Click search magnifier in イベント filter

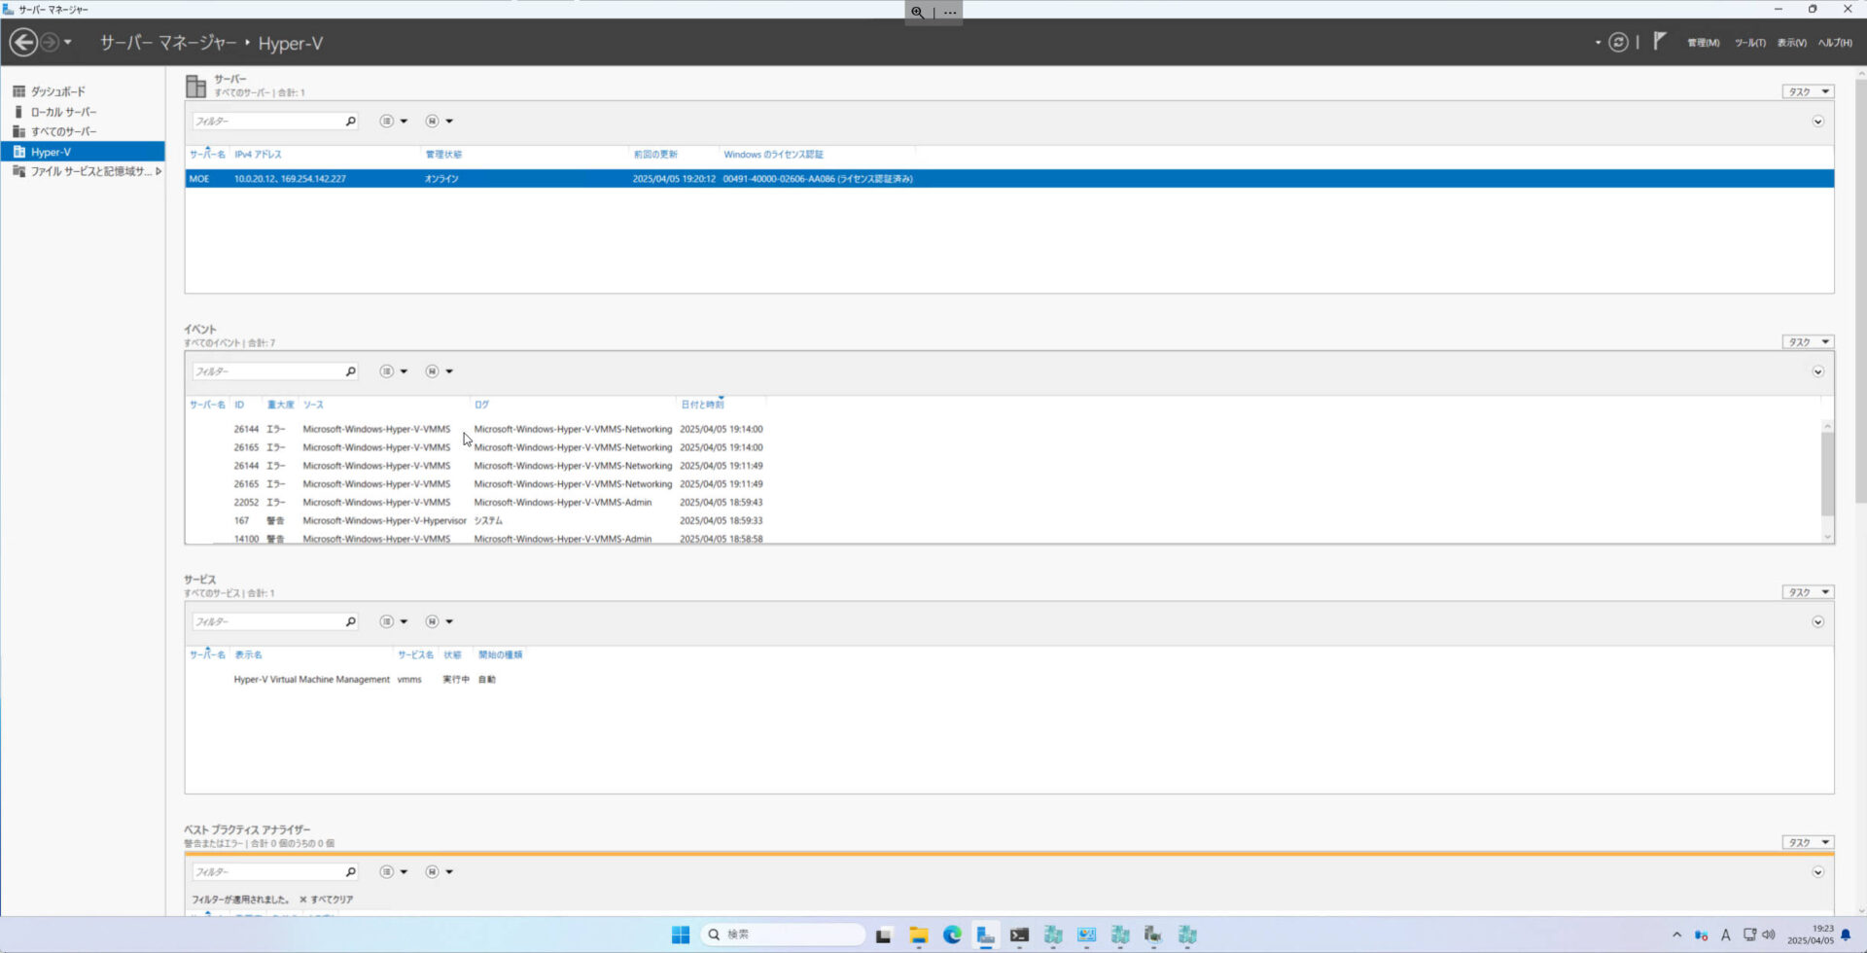(351, 371)
